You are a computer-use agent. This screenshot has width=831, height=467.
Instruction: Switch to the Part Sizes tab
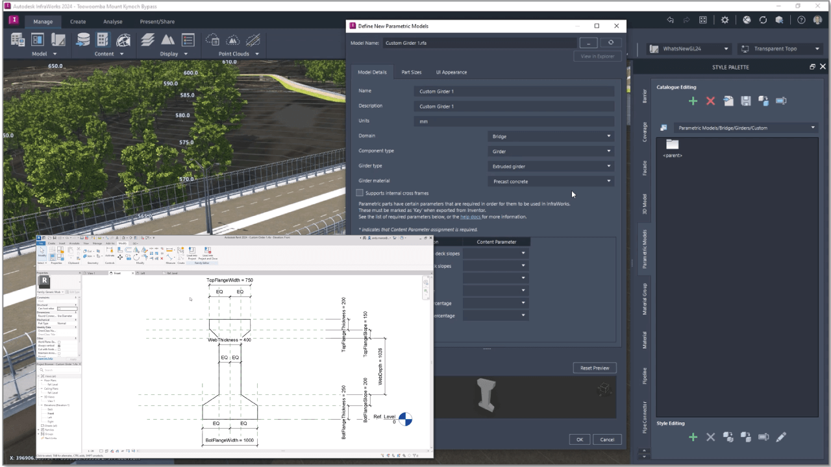point(411,72)
